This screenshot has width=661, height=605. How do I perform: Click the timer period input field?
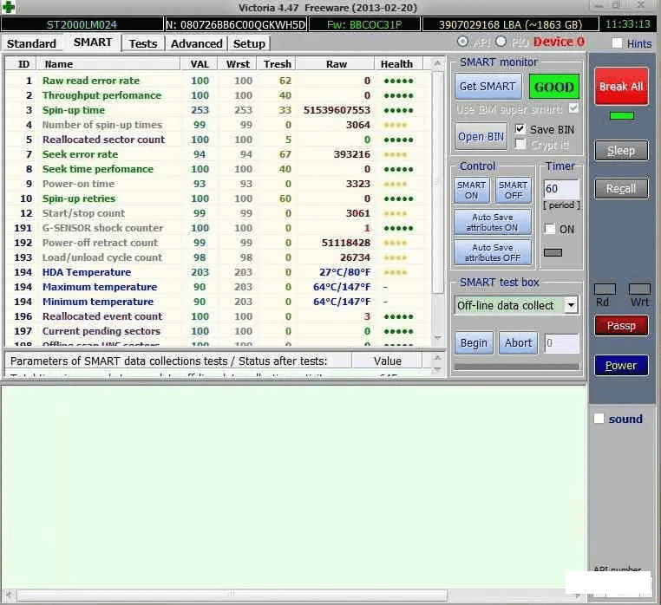(x=560, y=189)
